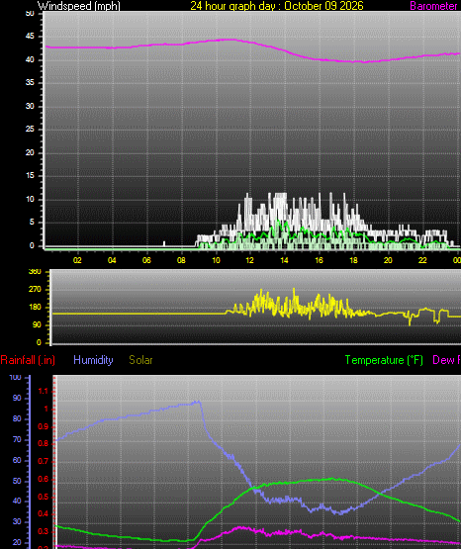Click the red 0.6 rainfall axis value
The height and width of the screenshot is (549, 461).
click(44, 479)
